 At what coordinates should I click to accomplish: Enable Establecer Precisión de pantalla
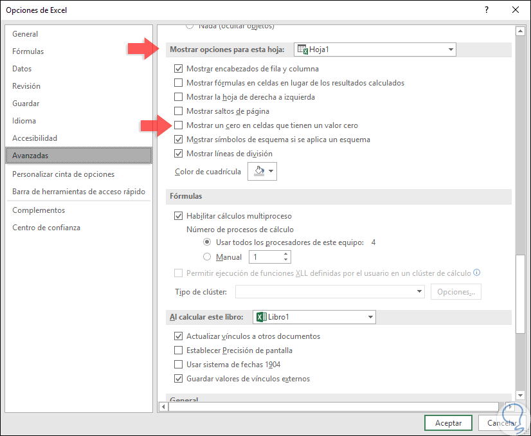tap(179, 350)
